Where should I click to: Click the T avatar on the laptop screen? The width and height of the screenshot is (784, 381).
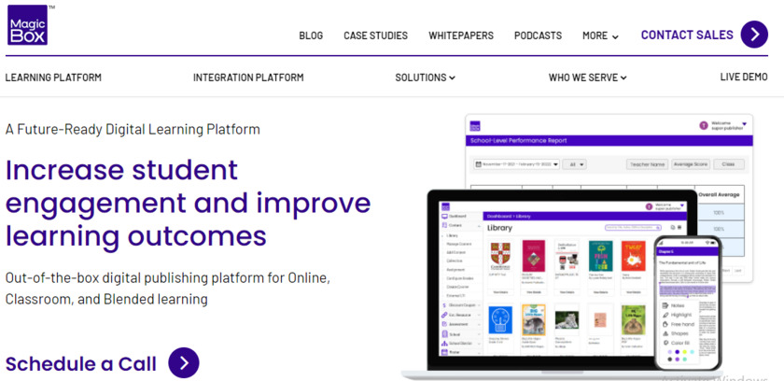click(x=649, y=206)
